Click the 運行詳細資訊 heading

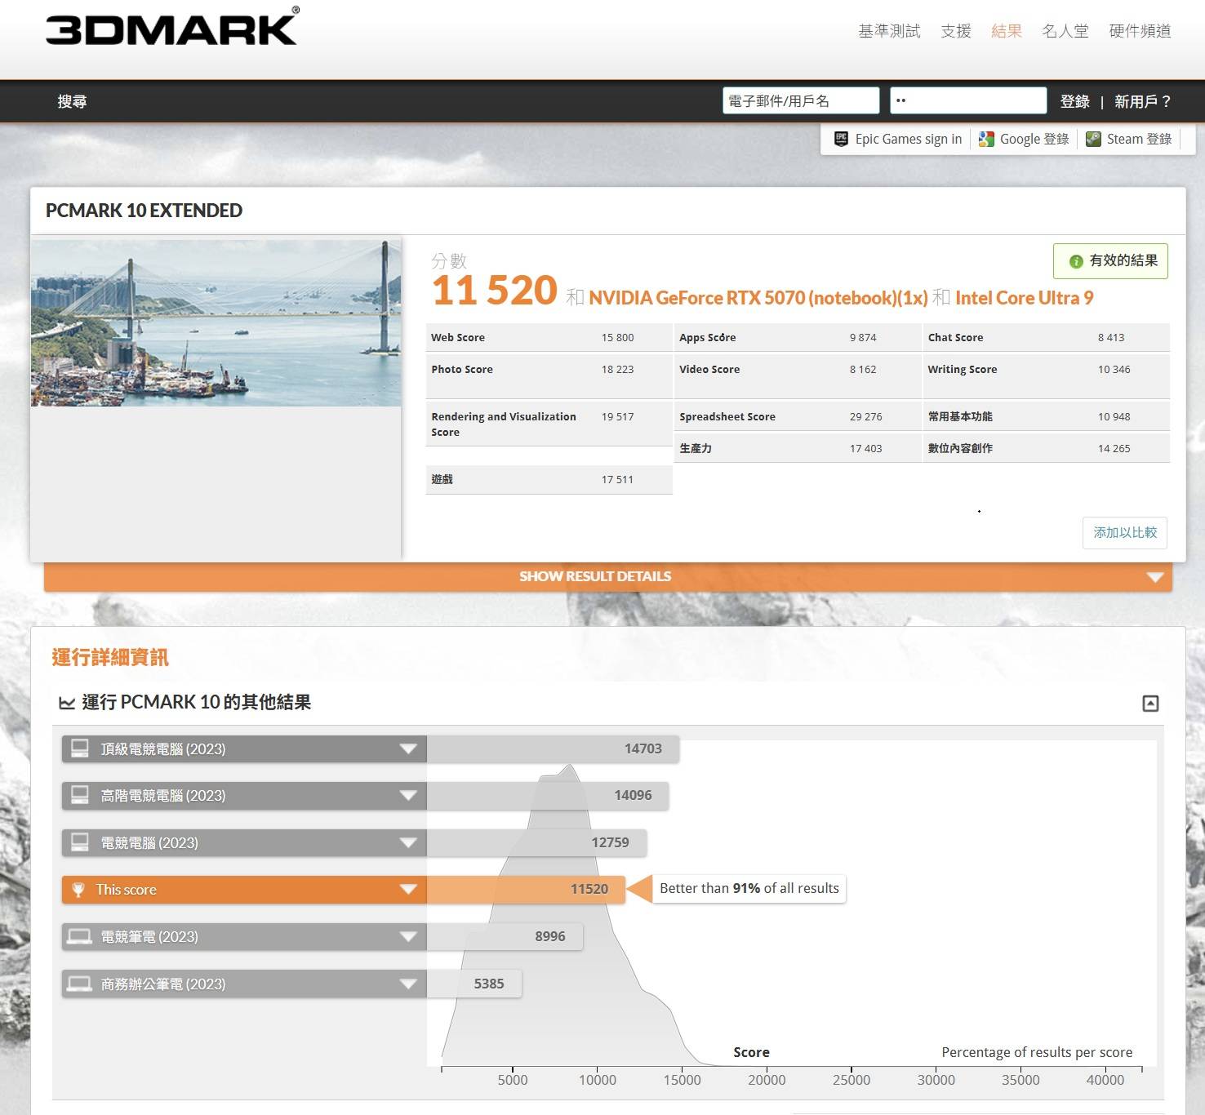coord(110,657)
